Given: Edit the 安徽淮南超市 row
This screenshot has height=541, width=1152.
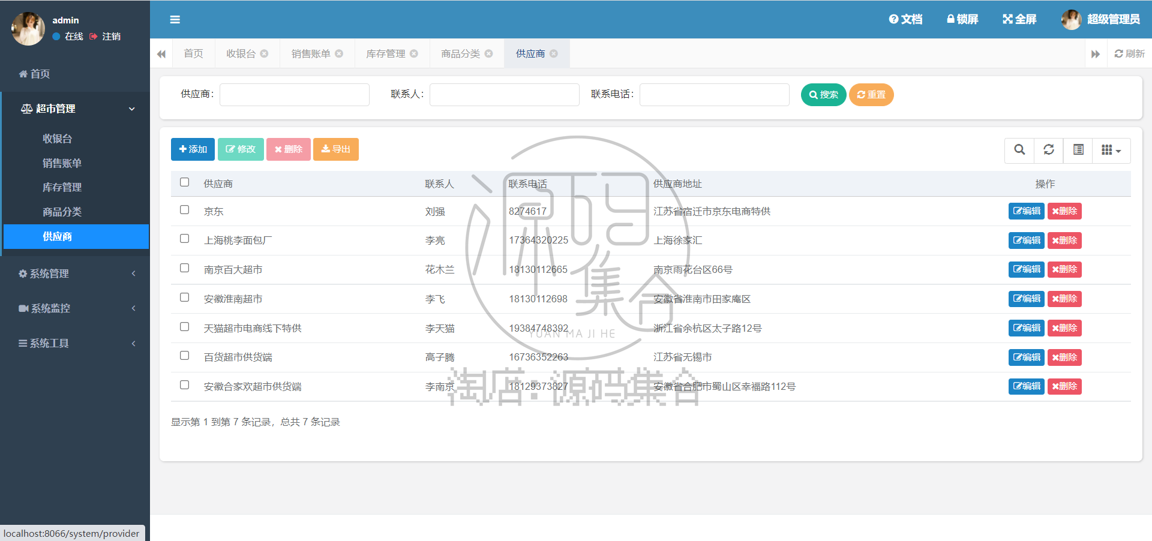Looking at the screenshot, I should (1027, 299).
